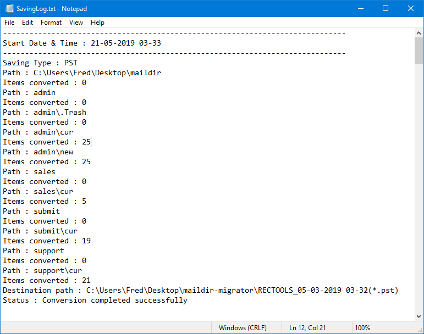Image resolution: width=424 pixels, height=334 pixels.
Task: Click the 'Path : C:\Users\Fred\Desktop\maildir' line
Action: (x=82, y=73)
